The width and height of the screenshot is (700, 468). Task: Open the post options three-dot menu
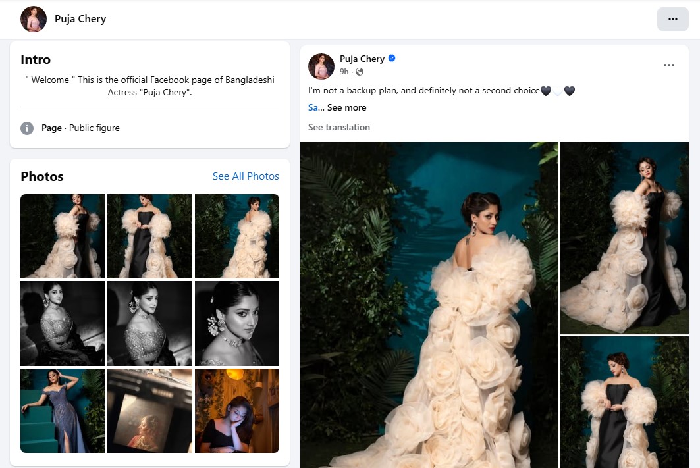668,65
